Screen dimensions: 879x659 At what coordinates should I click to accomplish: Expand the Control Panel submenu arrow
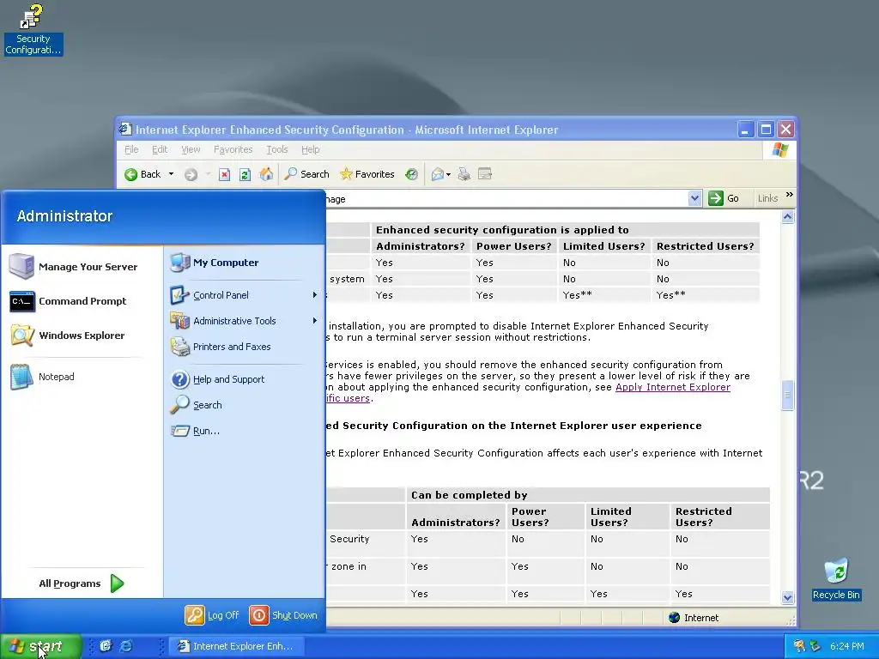[x=314, y=295]
